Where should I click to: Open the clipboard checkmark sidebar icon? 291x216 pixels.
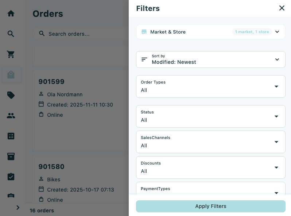pyautogui.click(x=11, y=177)
